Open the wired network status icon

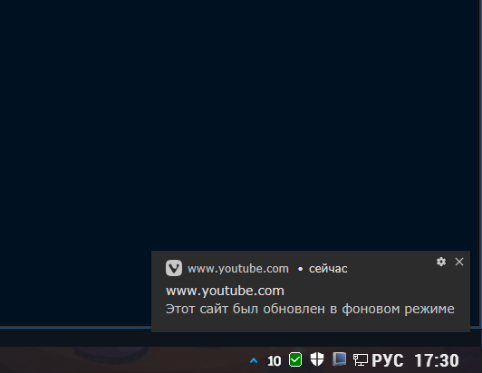pyautogui.click(x=361, y=359)
